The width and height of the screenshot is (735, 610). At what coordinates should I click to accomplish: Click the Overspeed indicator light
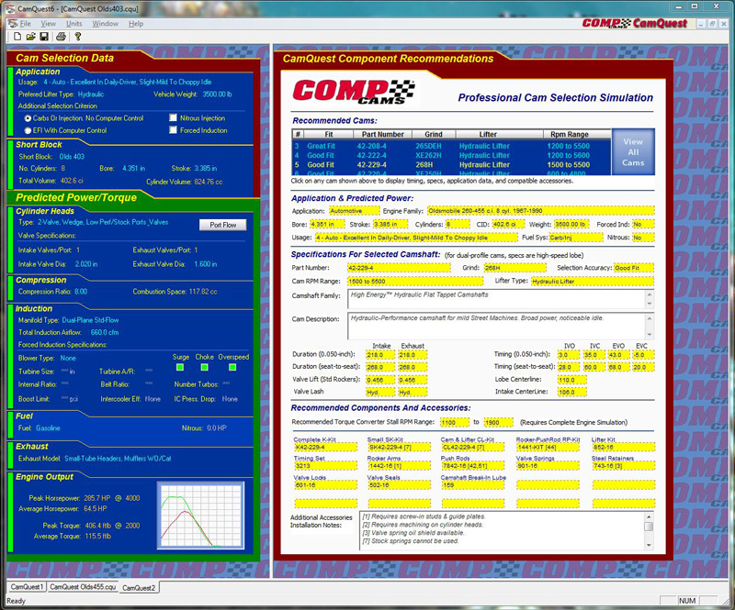232,368
